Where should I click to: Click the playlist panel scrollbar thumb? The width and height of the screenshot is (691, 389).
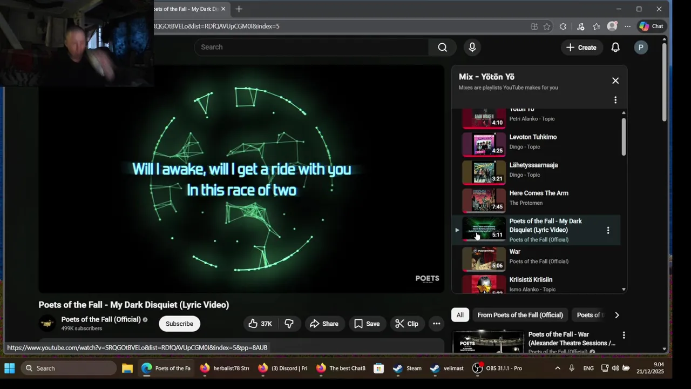(x=624, y=137)
